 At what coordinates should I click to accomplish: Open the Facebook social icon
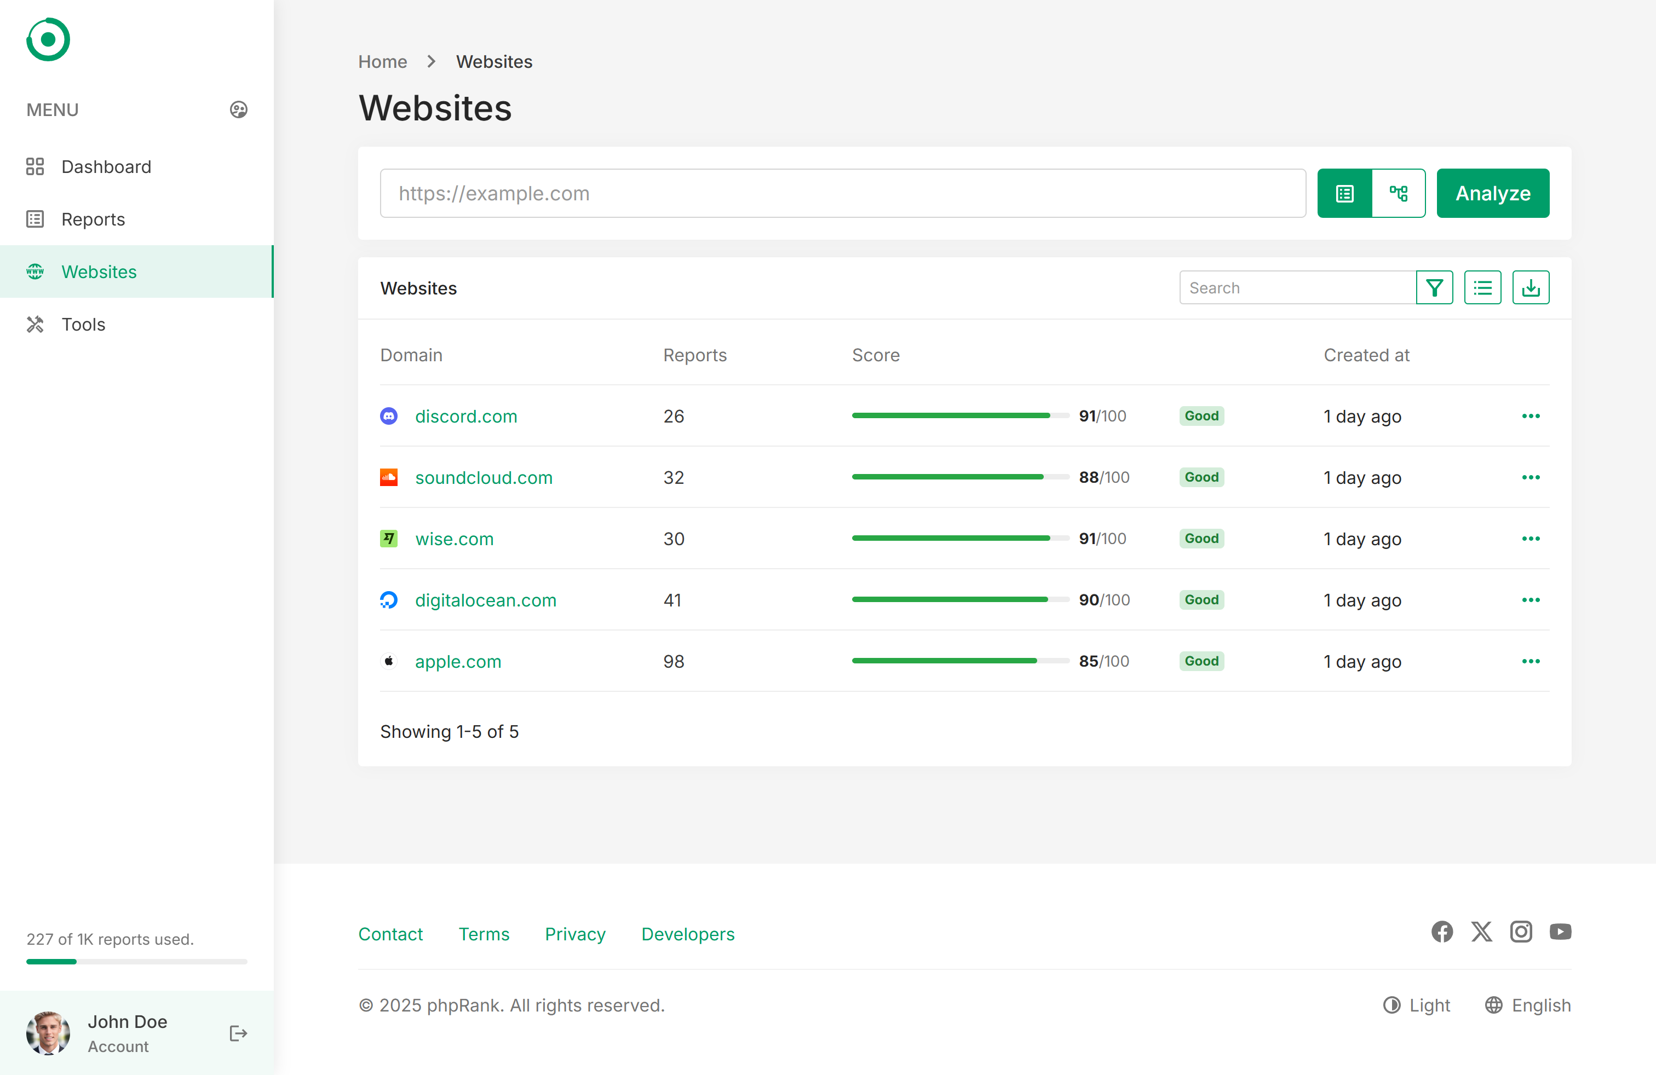(1442, 932)
